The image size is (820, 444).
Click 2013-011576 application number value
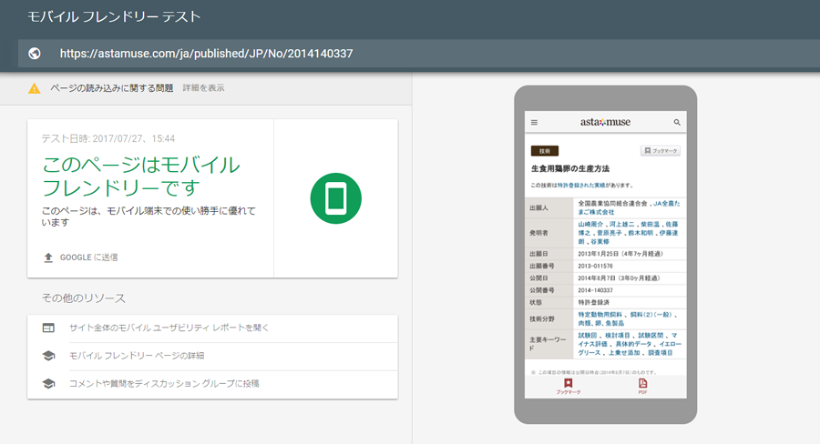(595, 266)
